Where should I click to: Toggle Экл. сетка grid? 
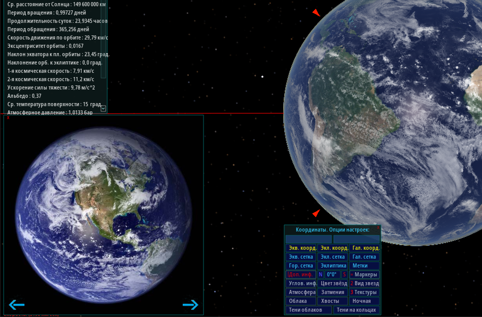pos(333,257)
